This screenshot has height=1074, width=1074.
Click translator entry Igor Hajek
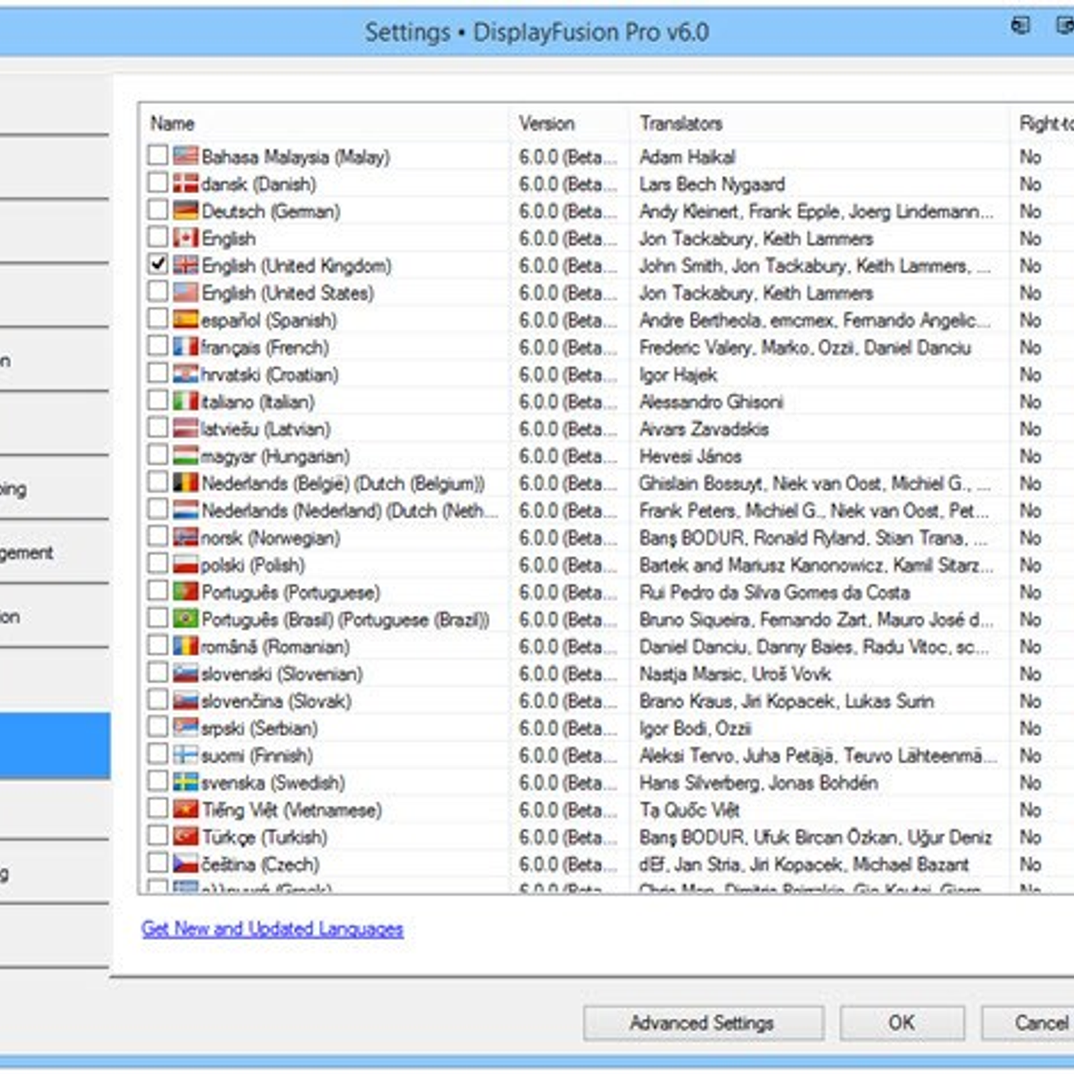678,375
